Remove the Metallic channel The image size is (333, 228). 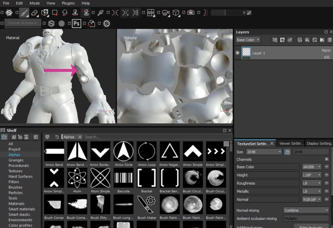tap(326, 191)
